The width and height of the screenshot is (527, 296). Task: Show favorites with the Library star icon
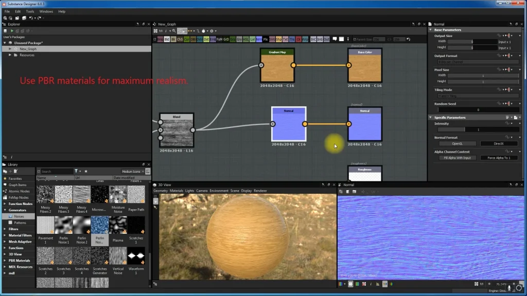click(86, 171)
